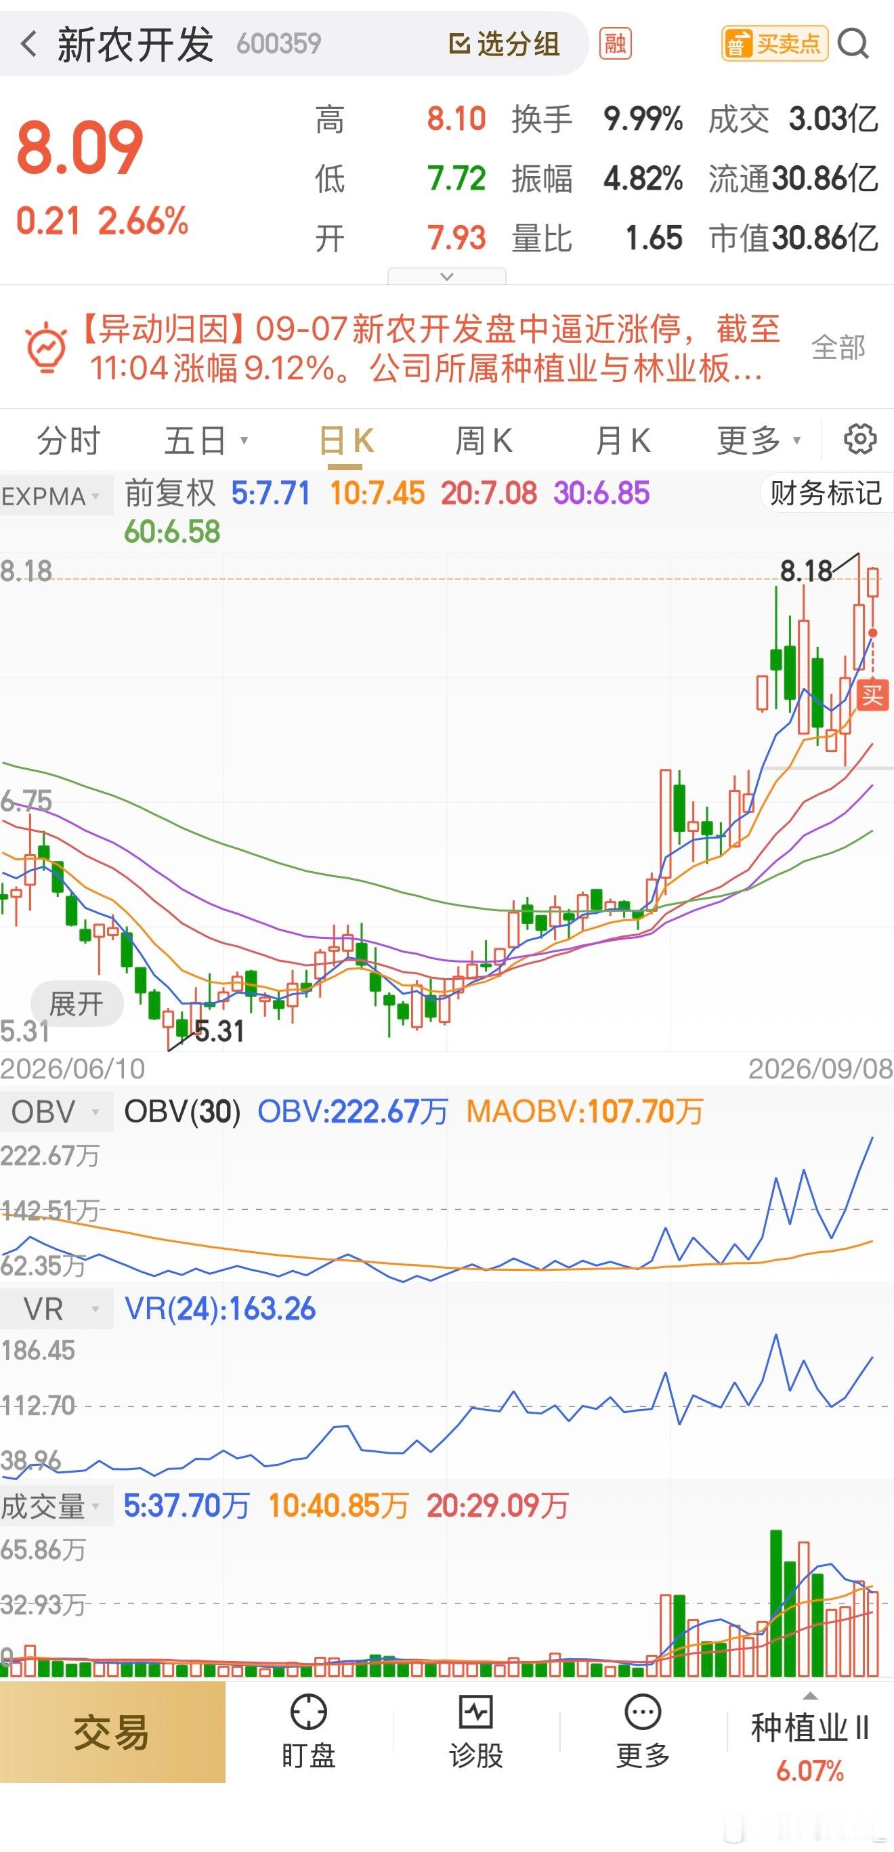Tap the 展开 expand chart button
This screenshot has width=894, height=1852.
coord(76,1003)
